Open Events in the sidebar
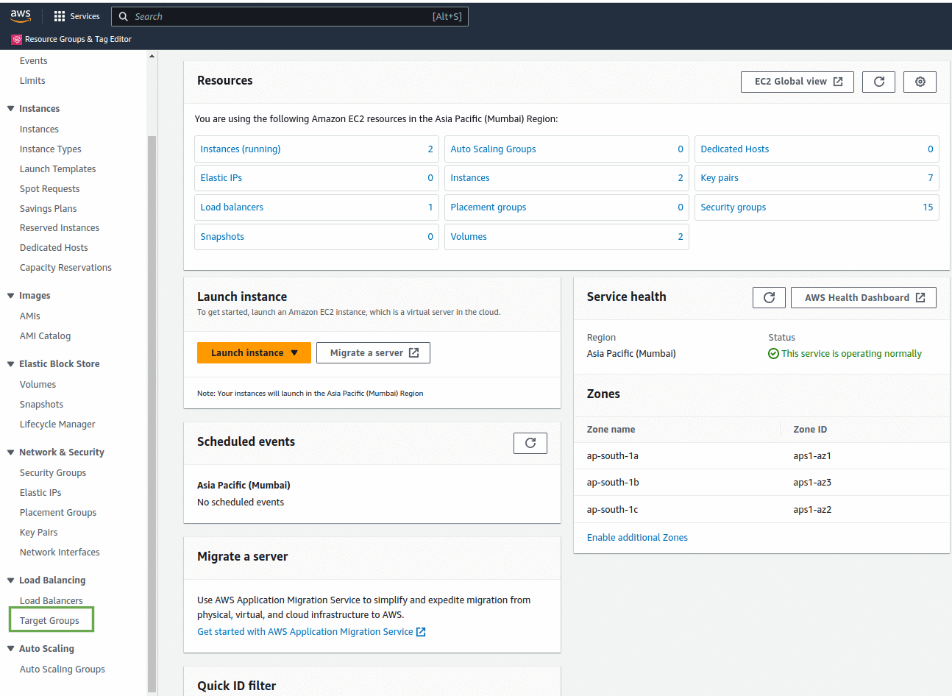 (x=33, y=60)
